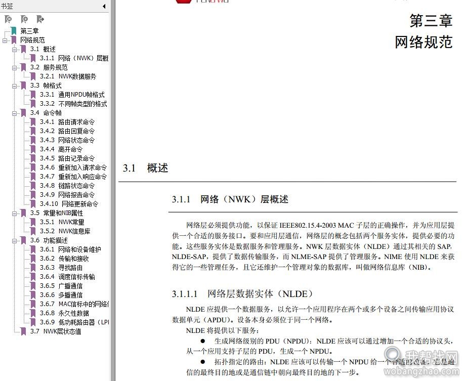Screen dimensions: 462x381
Task: Open bookmark 3.2.1 NWK数据服务
Action: pyautogui.click(x=68, y=76)
